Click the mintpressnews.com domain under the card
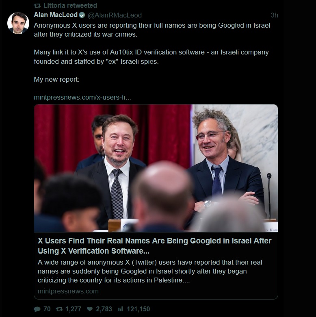 (x=68, y=291)
